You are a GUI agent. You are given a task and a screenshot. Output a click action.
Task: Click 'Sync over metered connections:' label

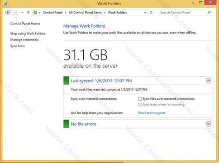click(94, 99)
